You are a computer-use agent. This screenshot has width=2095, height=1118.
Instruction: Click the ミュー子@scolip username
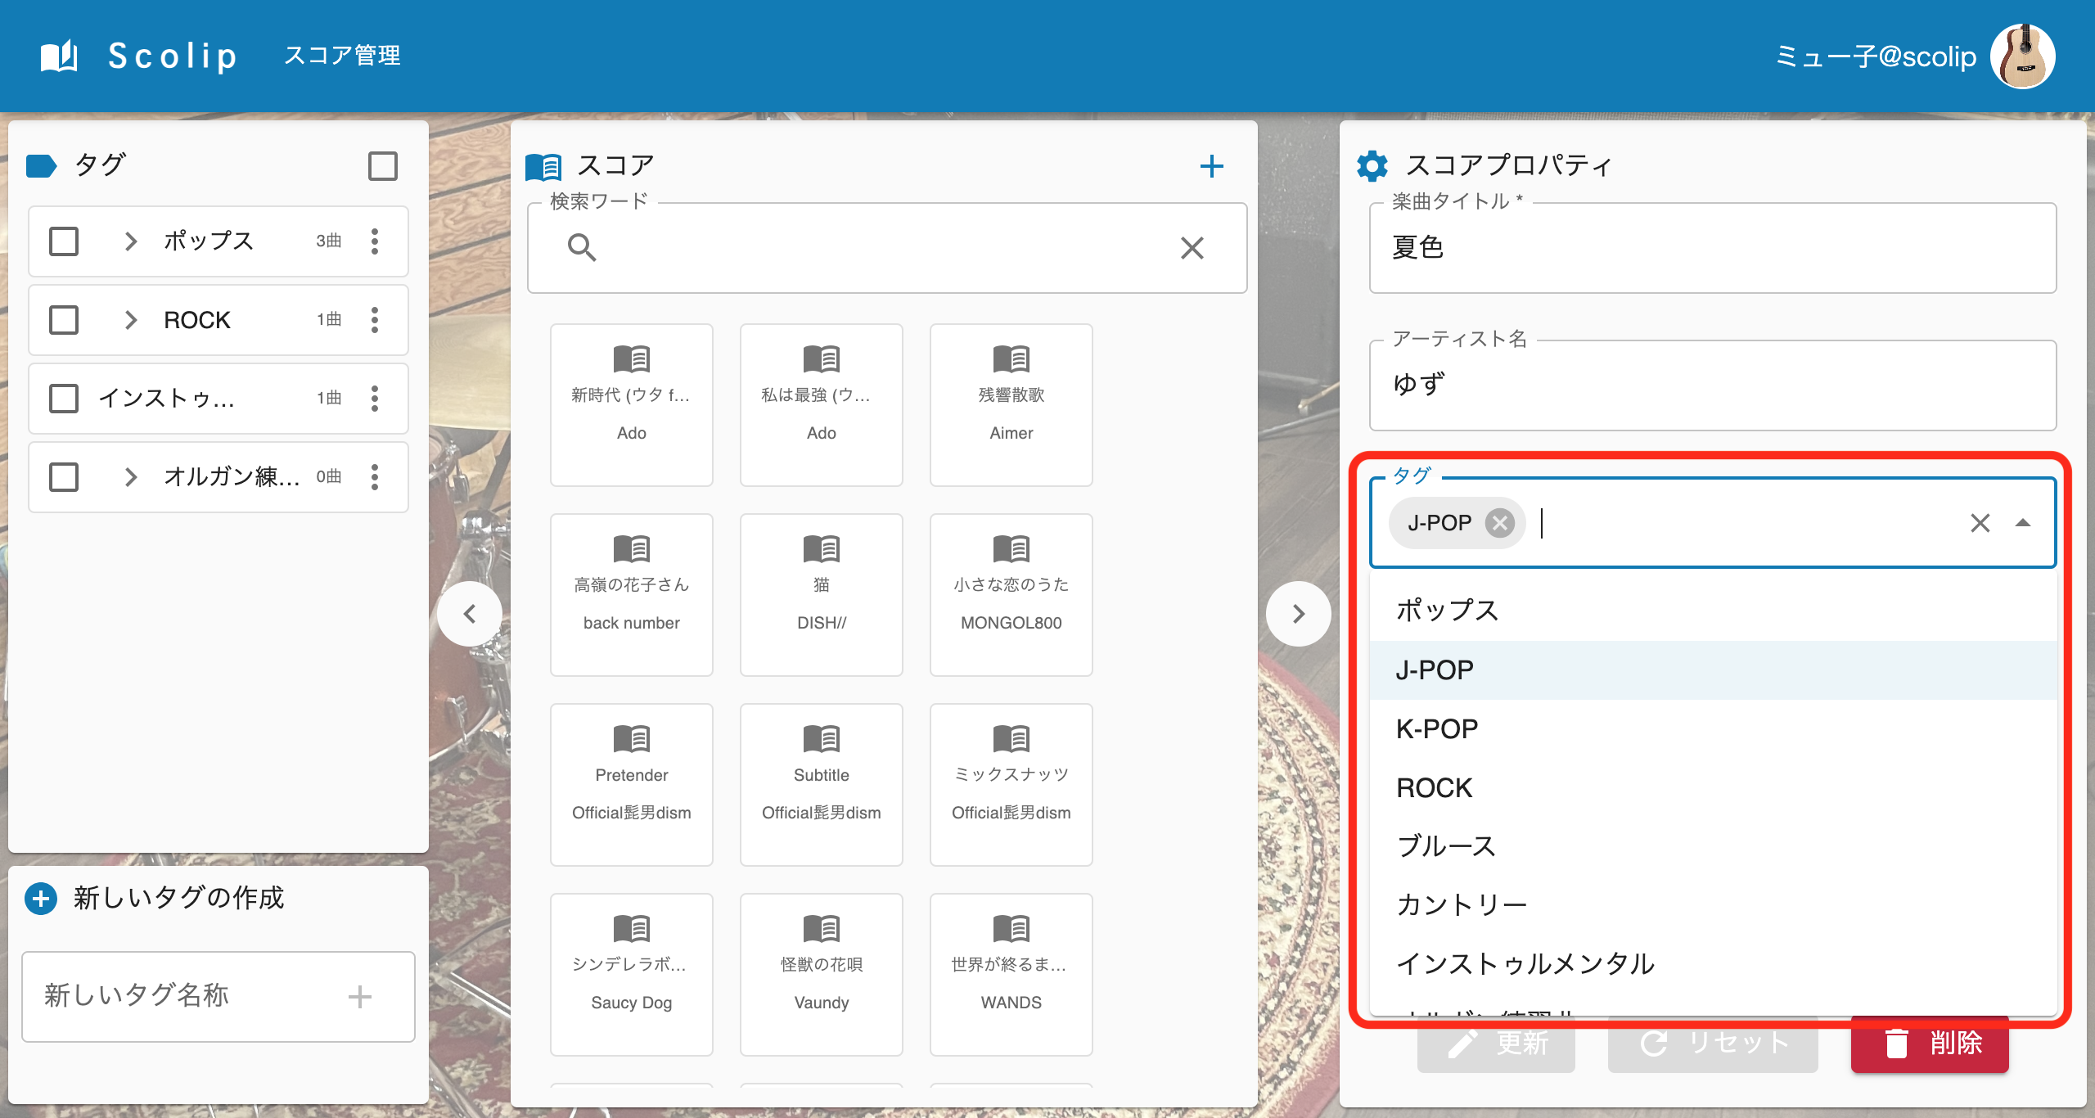(1876, 56)
